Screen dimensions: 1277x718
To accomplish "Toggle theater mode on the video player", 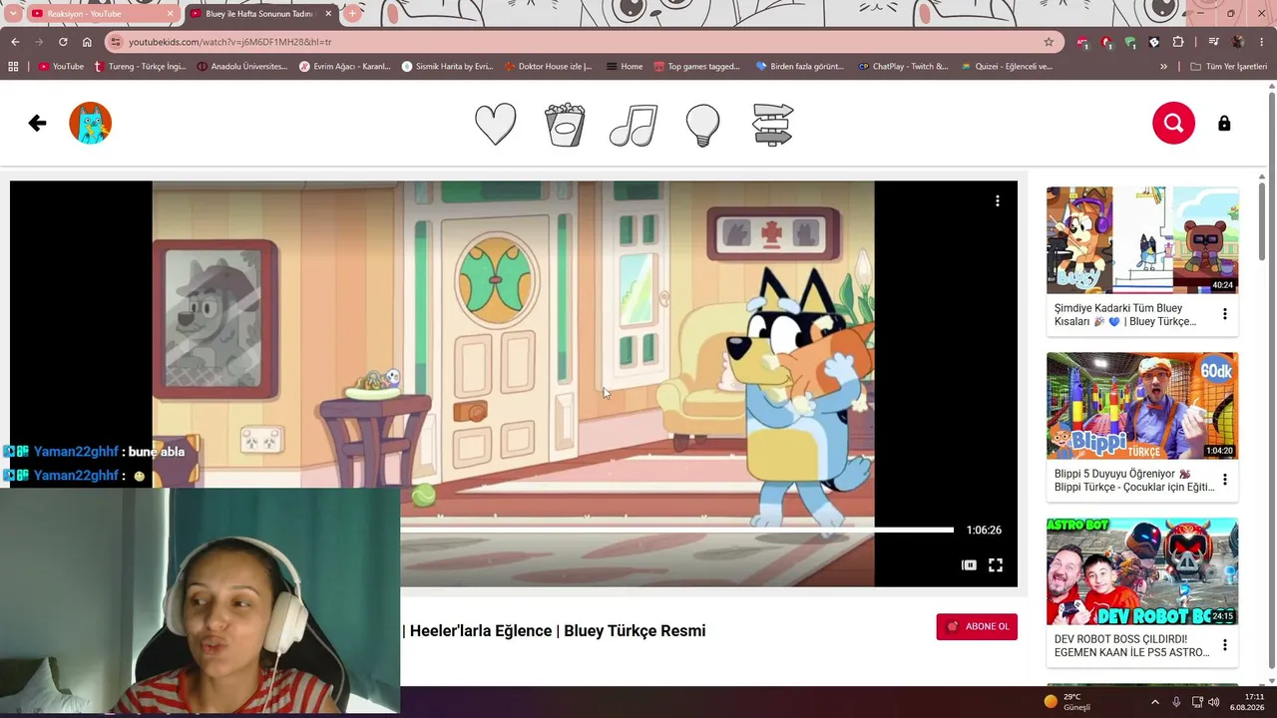I will pos(969,564).
